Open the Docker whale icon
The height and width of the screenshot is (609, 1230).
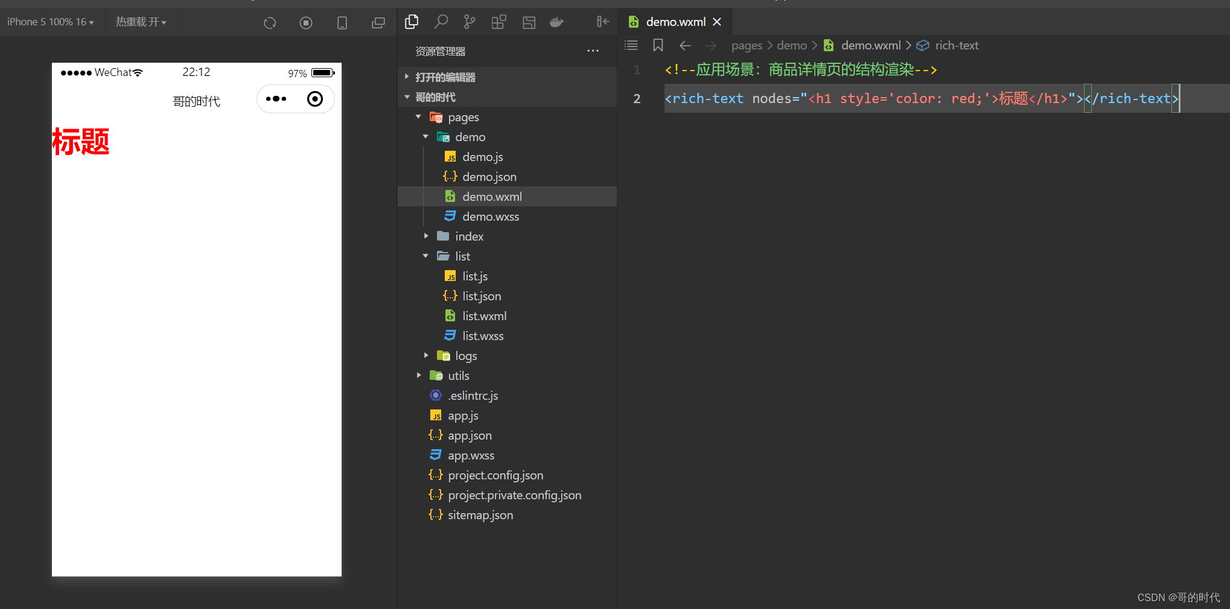(x=557, y=22)
